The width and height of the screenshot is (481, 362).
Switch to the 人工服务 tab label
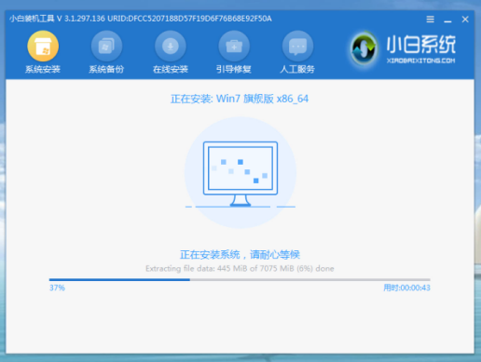(297, 69)
